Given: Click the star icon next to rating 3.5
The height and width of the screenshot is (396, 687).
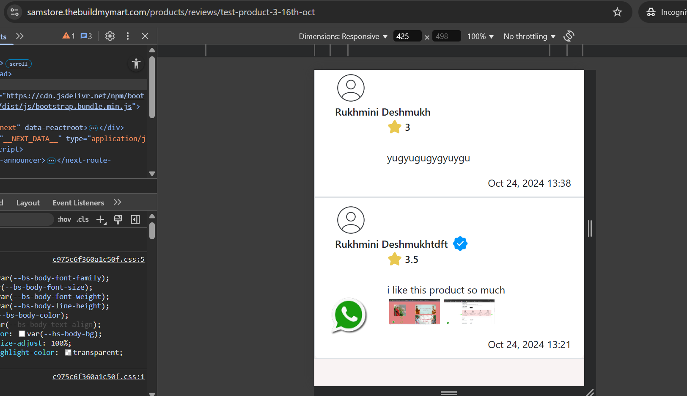Looking at the screenshot, I should coord(395,259).
